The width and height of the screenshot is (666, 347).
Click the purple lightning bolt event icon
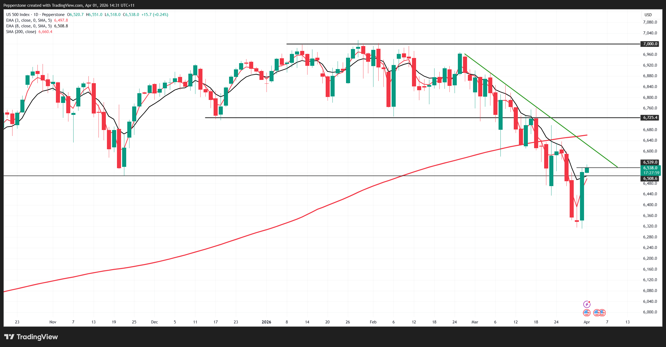pyautogui.click(x=587, y=304)
